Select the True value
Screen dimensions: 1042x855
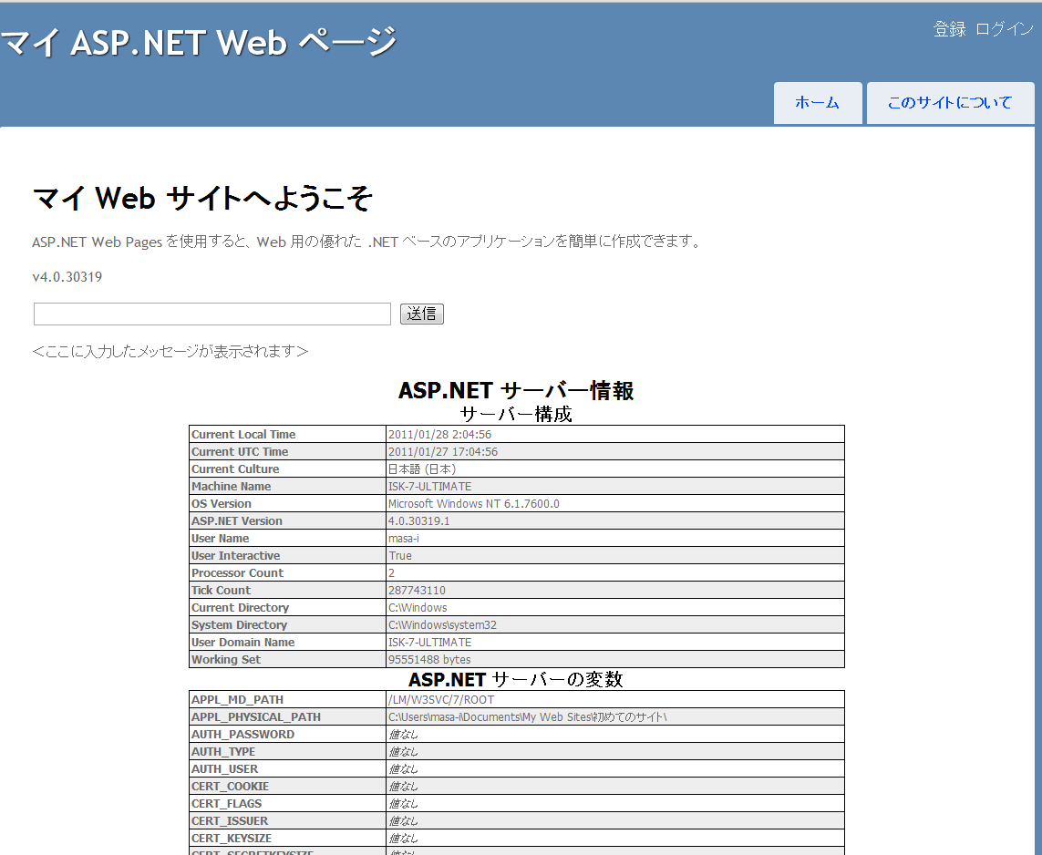click(400, 555)
